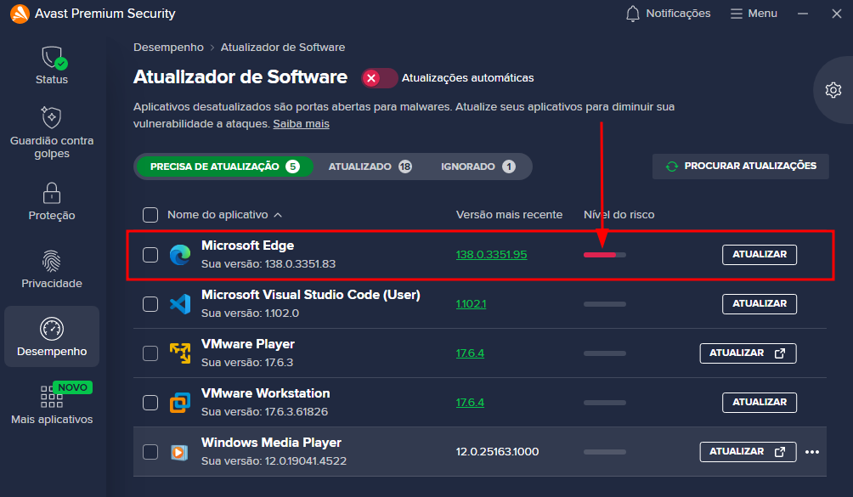Toggle the Atualizações automáticas switch

point(380,78)
